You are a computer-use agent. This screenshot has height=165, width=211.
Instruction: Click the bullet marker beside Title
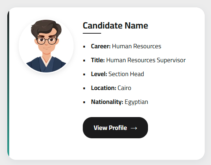[x=84, y=61]
